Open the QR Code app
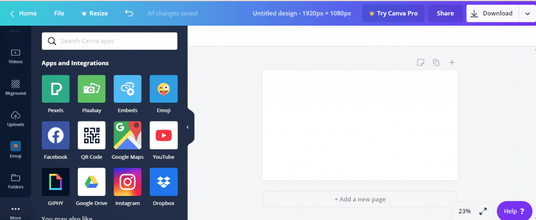 (x=91, y=135)
